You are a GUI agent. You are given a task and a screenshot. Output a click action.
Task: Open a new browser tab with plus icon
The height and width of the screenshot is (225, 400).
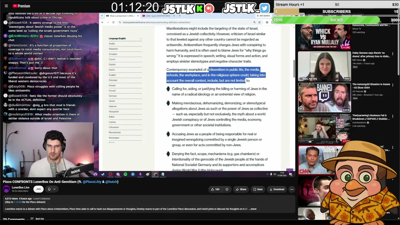tap(179, 16)
